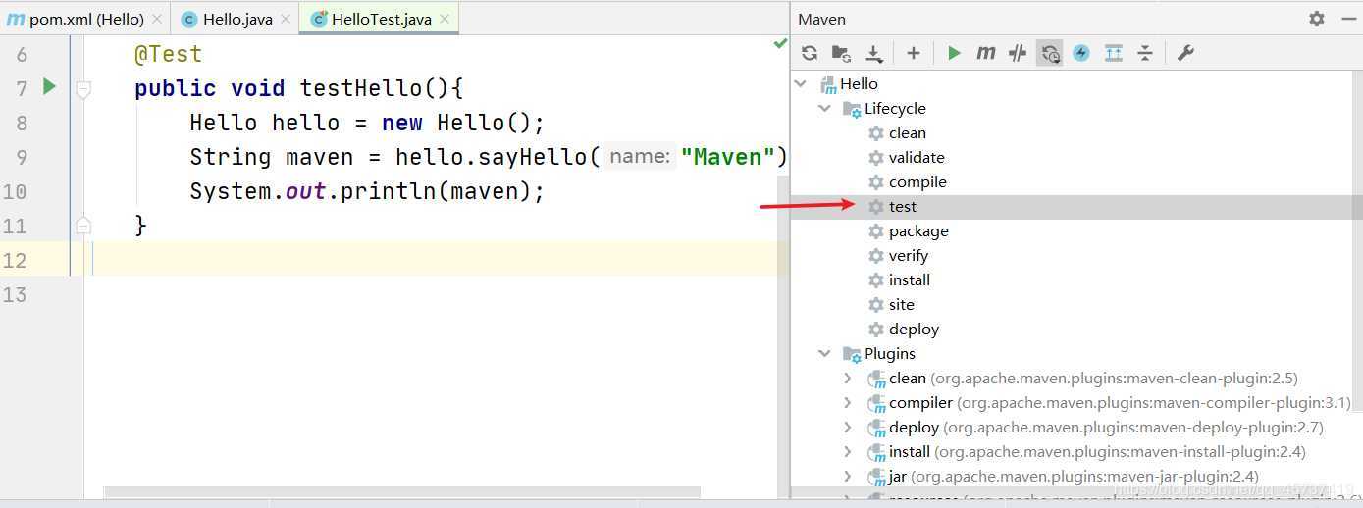Select the HelloTest.java tab

click(x=379, y=19)
